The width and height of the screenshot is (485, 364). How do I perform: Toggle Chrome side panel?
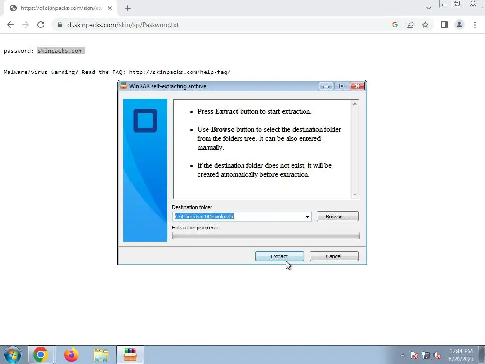(444, 25)
